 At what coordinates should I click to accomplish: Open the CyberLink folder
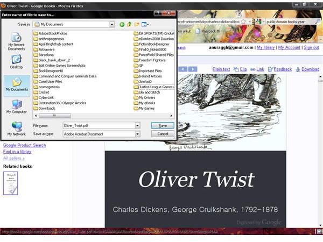[x=44, y=97]
